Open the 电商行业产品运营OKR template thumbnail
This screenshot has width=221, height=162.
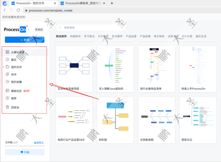(74, 117)
